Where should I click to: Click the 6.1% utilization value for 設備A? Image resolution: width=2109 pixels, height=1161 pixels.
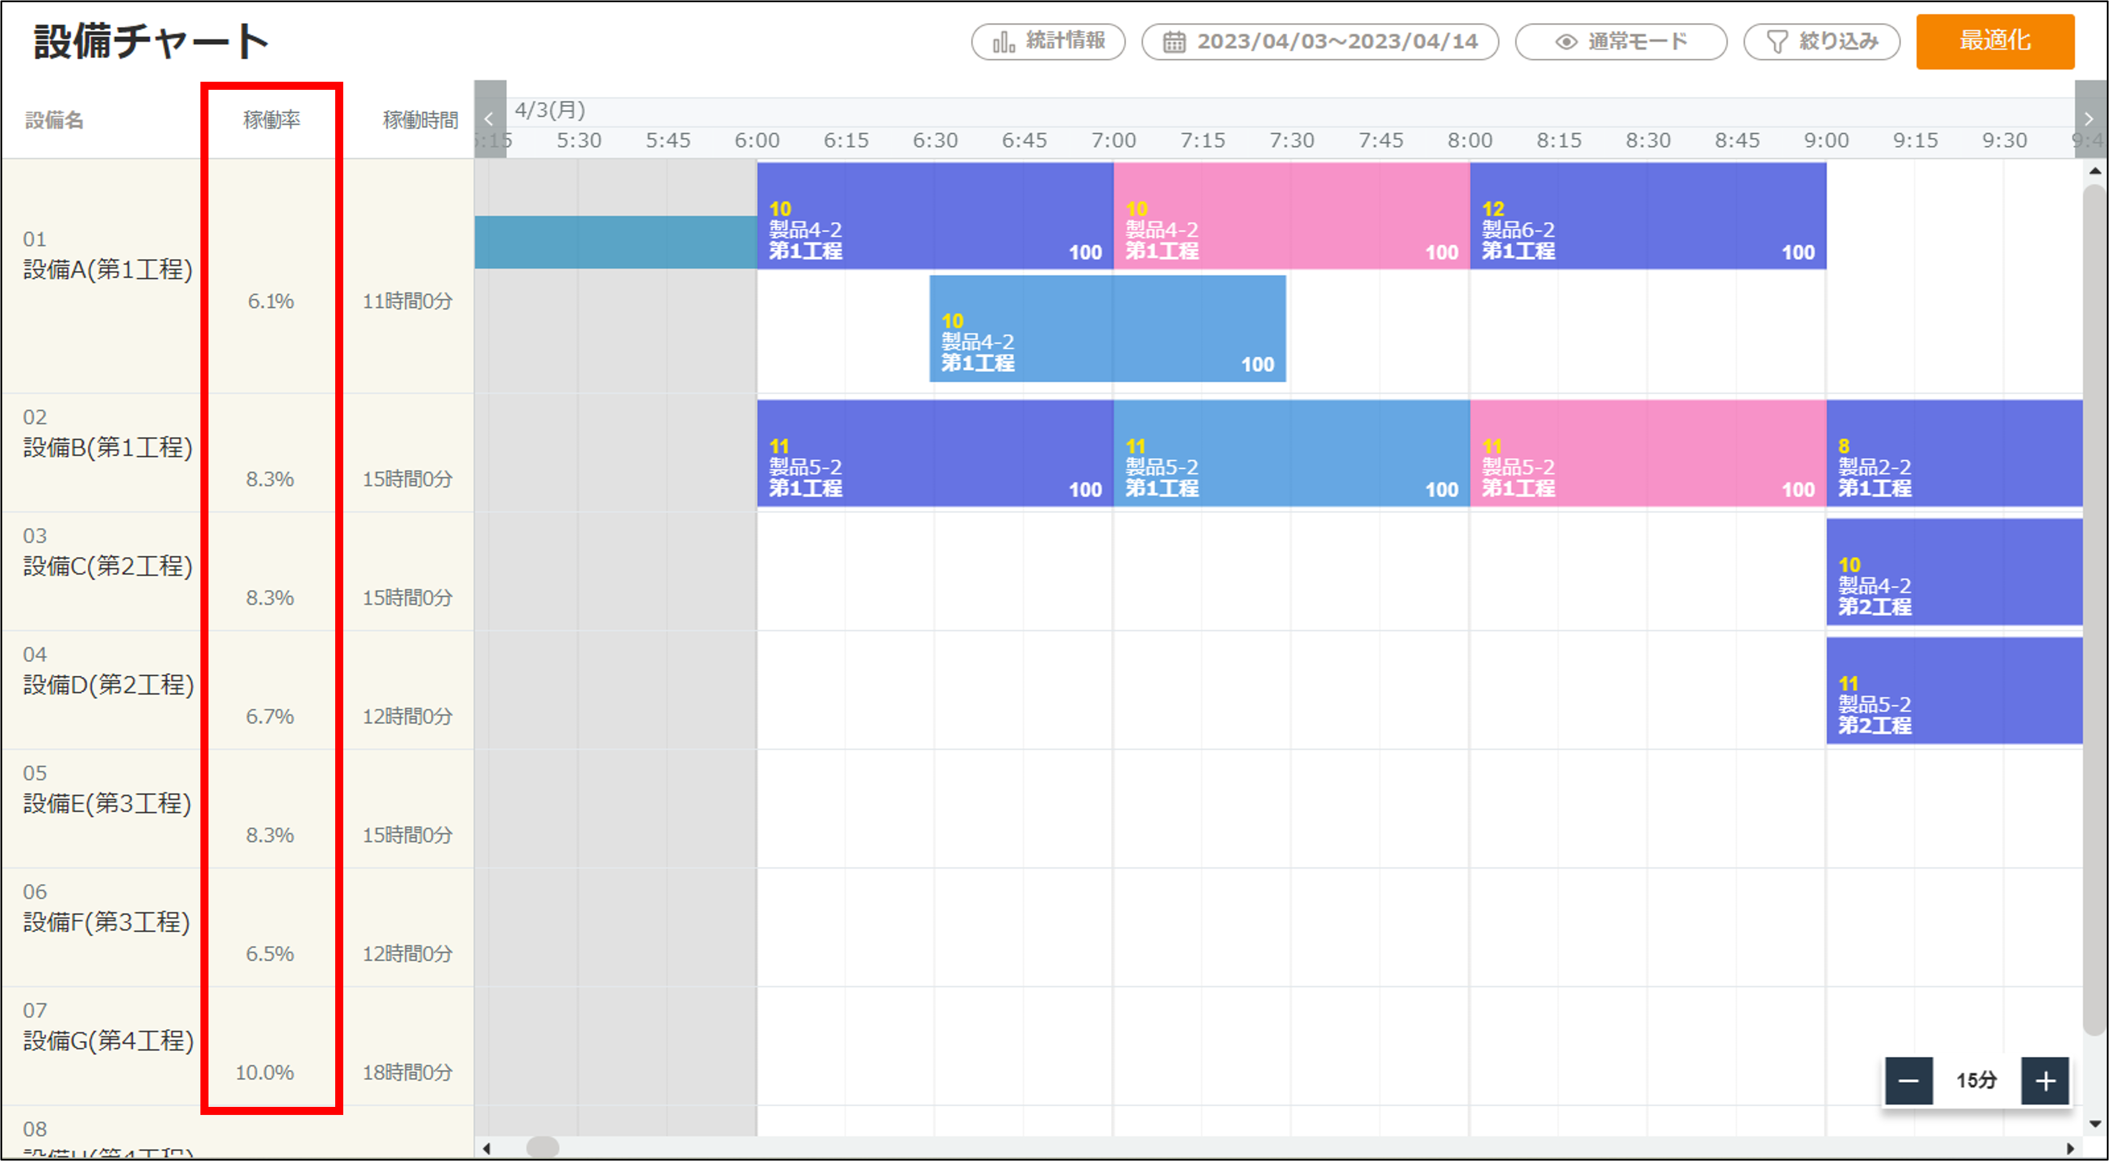click(x=270, y=301)
